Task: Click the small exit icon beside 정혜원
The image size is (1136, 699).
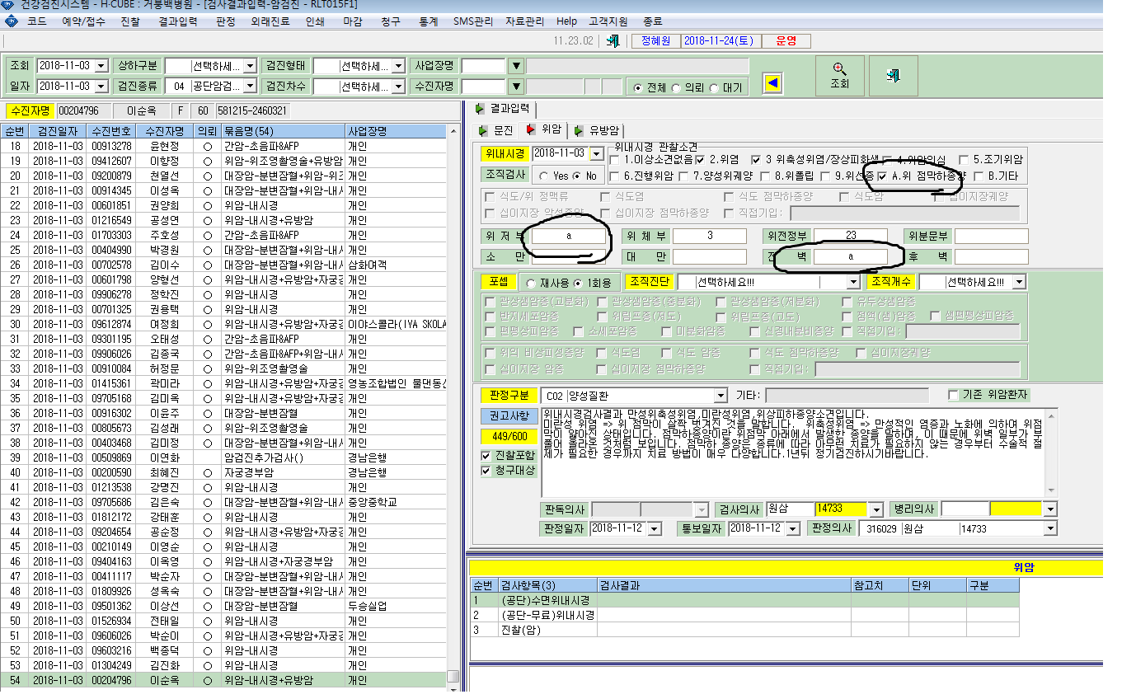Action: coord(613,40)
